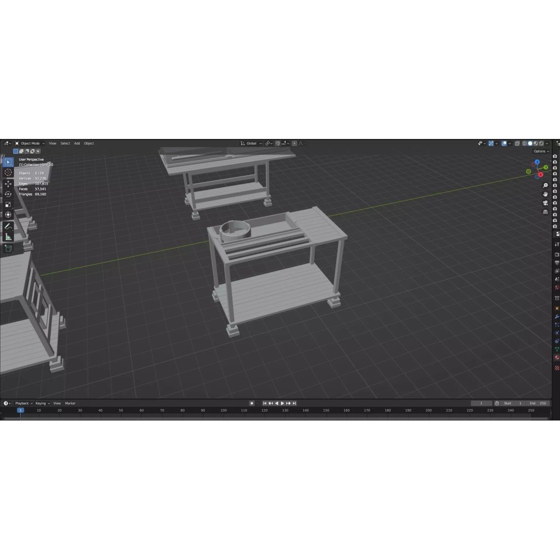The width and height of the screenshot is (560, 560).
Task: Open the Modifier wrench properties tab
Action: tap(557, 316)
